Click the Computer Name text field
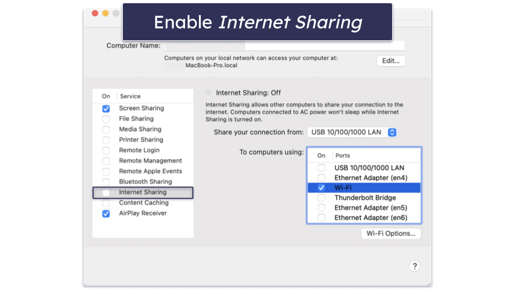Screen dimensions: 515x290 284,46
